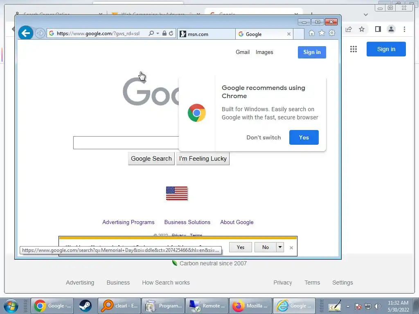
Task: Click Yes on the default browser notification bar
Action: pos(241,247)
